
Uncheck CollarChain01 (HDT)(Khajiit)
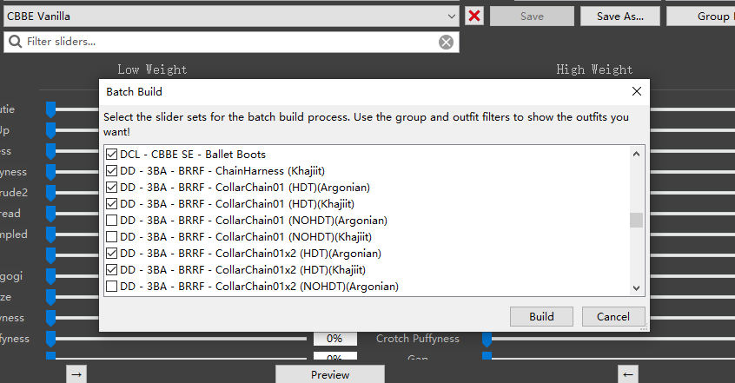[111, 203]
